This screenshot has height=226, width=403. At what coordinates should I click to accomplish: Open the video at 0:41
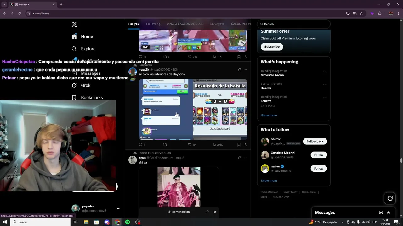coord(193,41)
